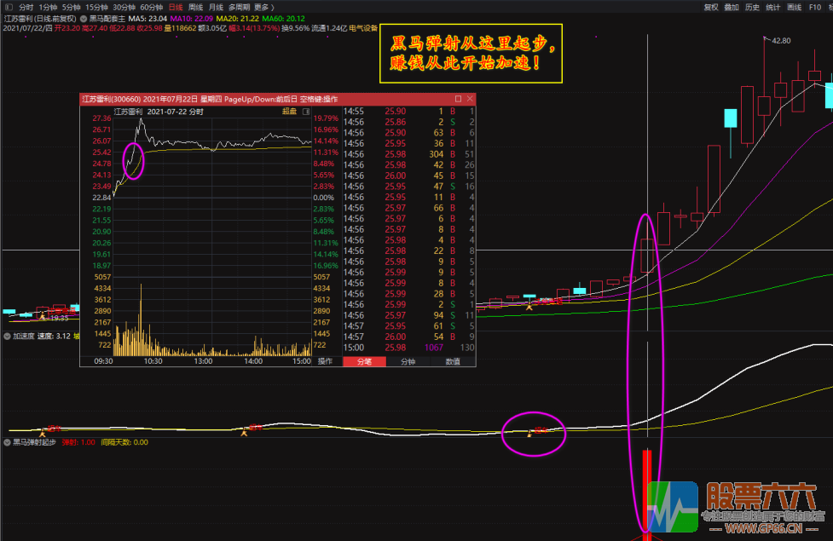Click the 14:56 25.98 304 trade row
Screen dimensions: 833x541
[409, 154]
